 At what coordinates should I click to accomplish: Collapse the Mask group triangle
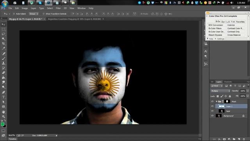click(x=216, y=101)
